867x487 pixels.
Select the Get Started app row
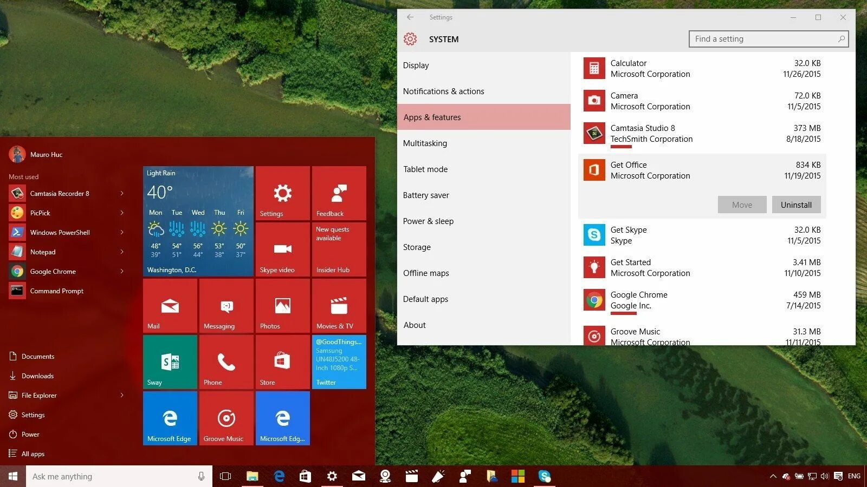point(702,267)
